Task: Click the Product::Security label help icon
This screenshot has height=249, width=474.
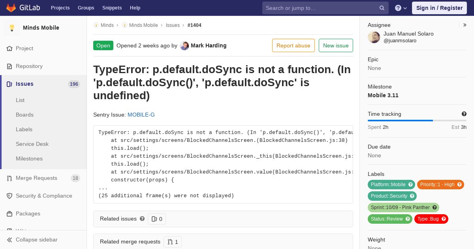Action: [x=412, y=196]
